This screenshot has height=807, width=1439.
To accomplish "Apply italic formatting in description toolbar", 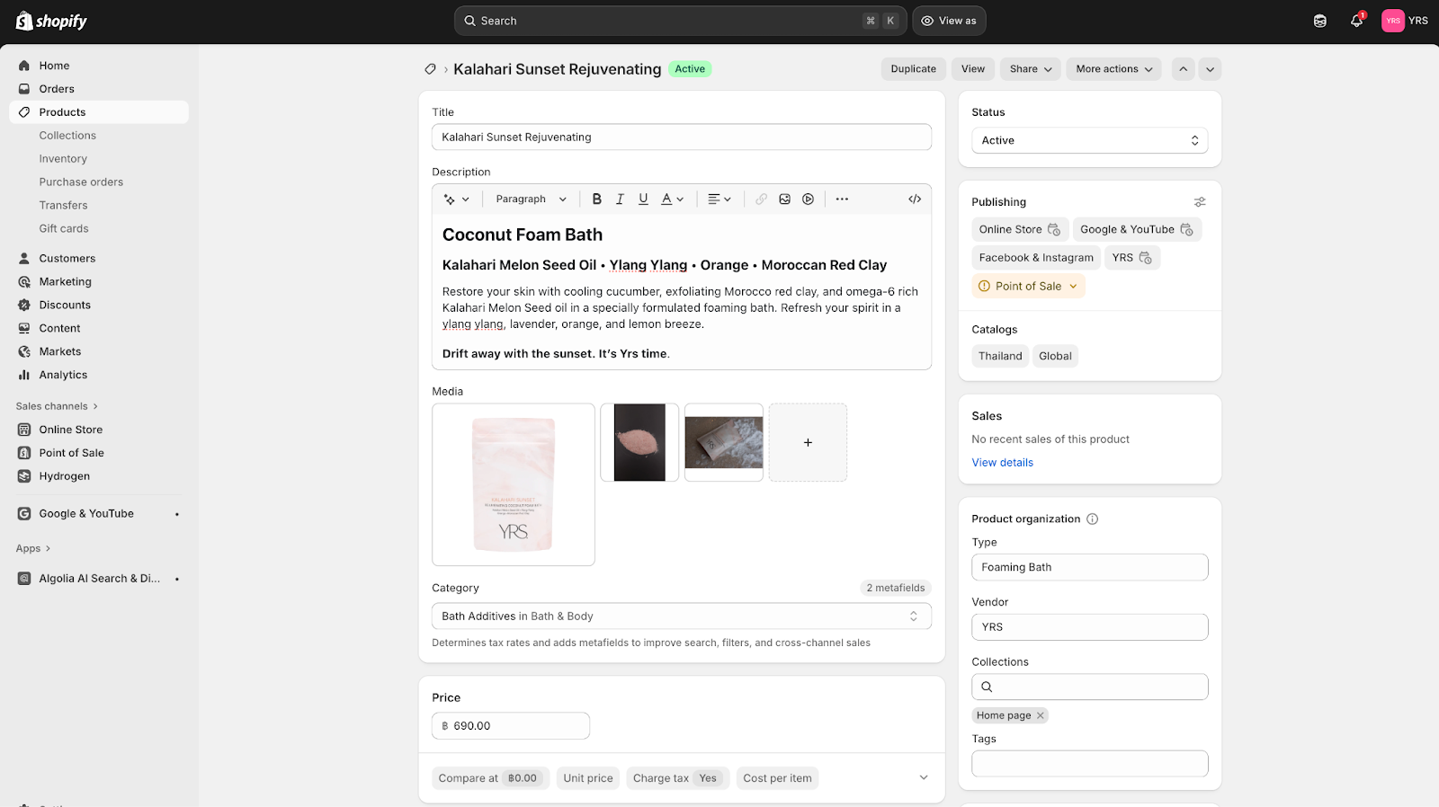I will pyautogui.click(x=620, y=200).
